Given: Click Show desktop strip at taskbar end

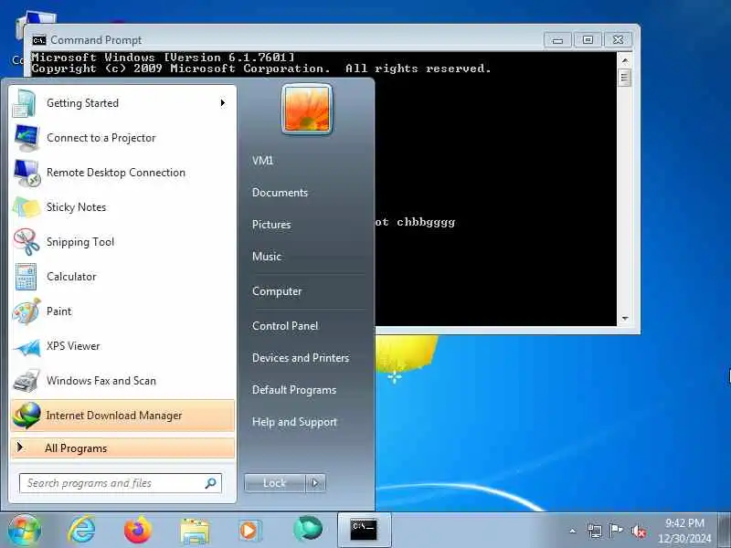Looking at the screenshot, I should [725, 531].
